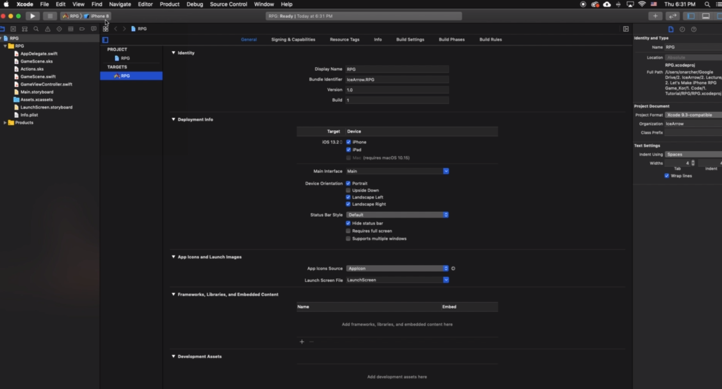Open the source control navigator
The width and height of the screenshot is (722, 389).
13,29
